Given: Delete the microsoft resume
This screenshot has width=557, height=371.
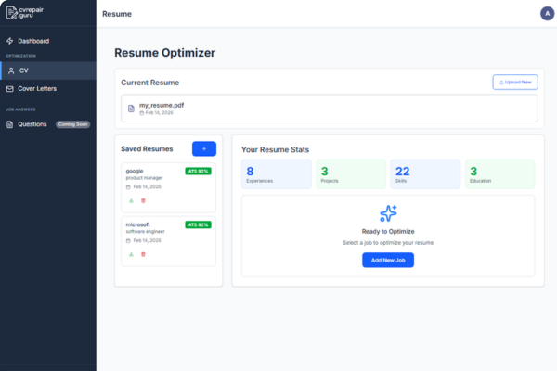Looking at the screenshot, I should coord(143,254).
